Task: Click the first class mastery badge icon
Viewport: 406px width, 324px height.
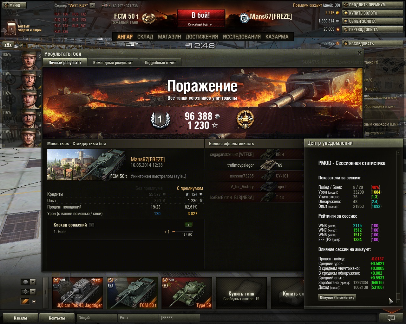Action: (160, 120)
